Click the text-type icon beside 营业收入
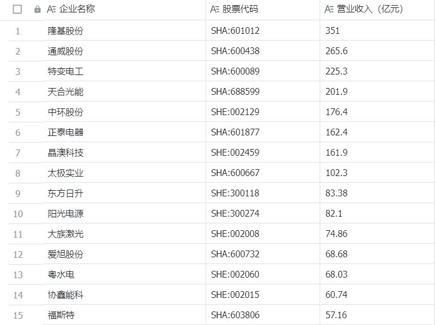436x325 pixels. (x=329, y=10)
